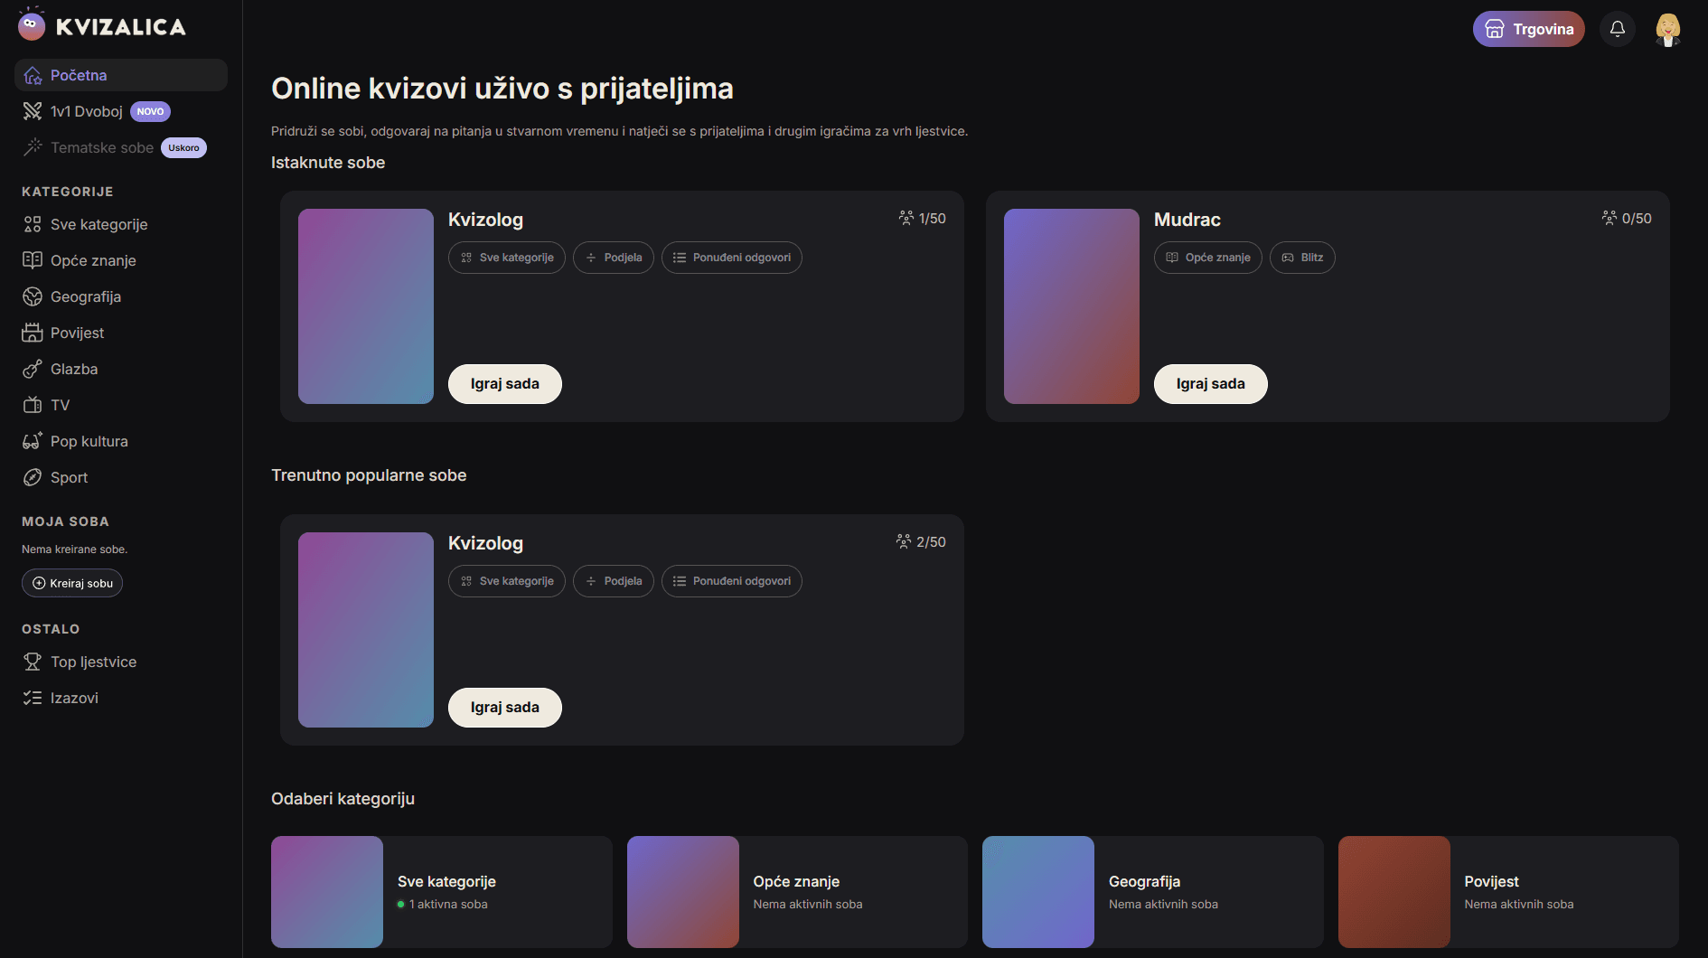The width and height of the screenshot is (1708, 958).
Task: Click the Sve kategorije grid icon in sidebar
Action: 33,224
